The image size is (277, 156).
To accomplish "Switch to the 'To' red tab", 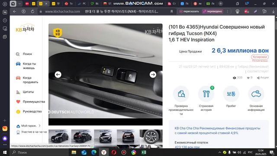I will point(68,3).
